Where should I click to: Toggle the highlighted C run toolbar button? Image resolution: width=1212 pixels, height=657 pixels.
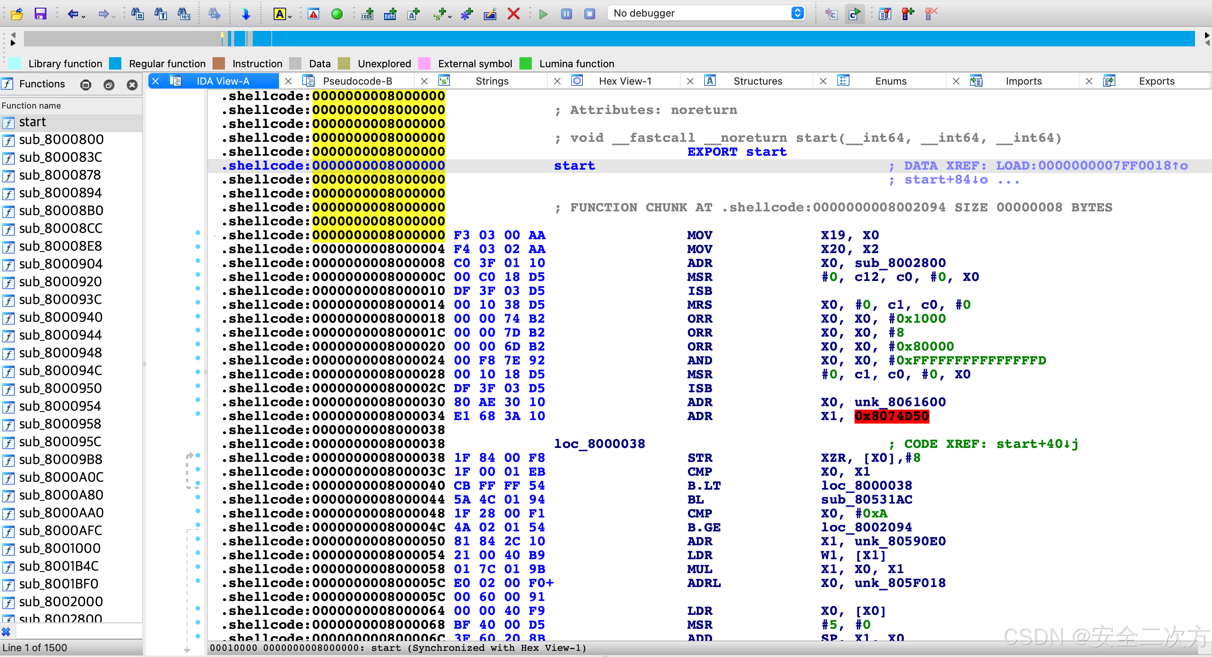tap(854, 14)
